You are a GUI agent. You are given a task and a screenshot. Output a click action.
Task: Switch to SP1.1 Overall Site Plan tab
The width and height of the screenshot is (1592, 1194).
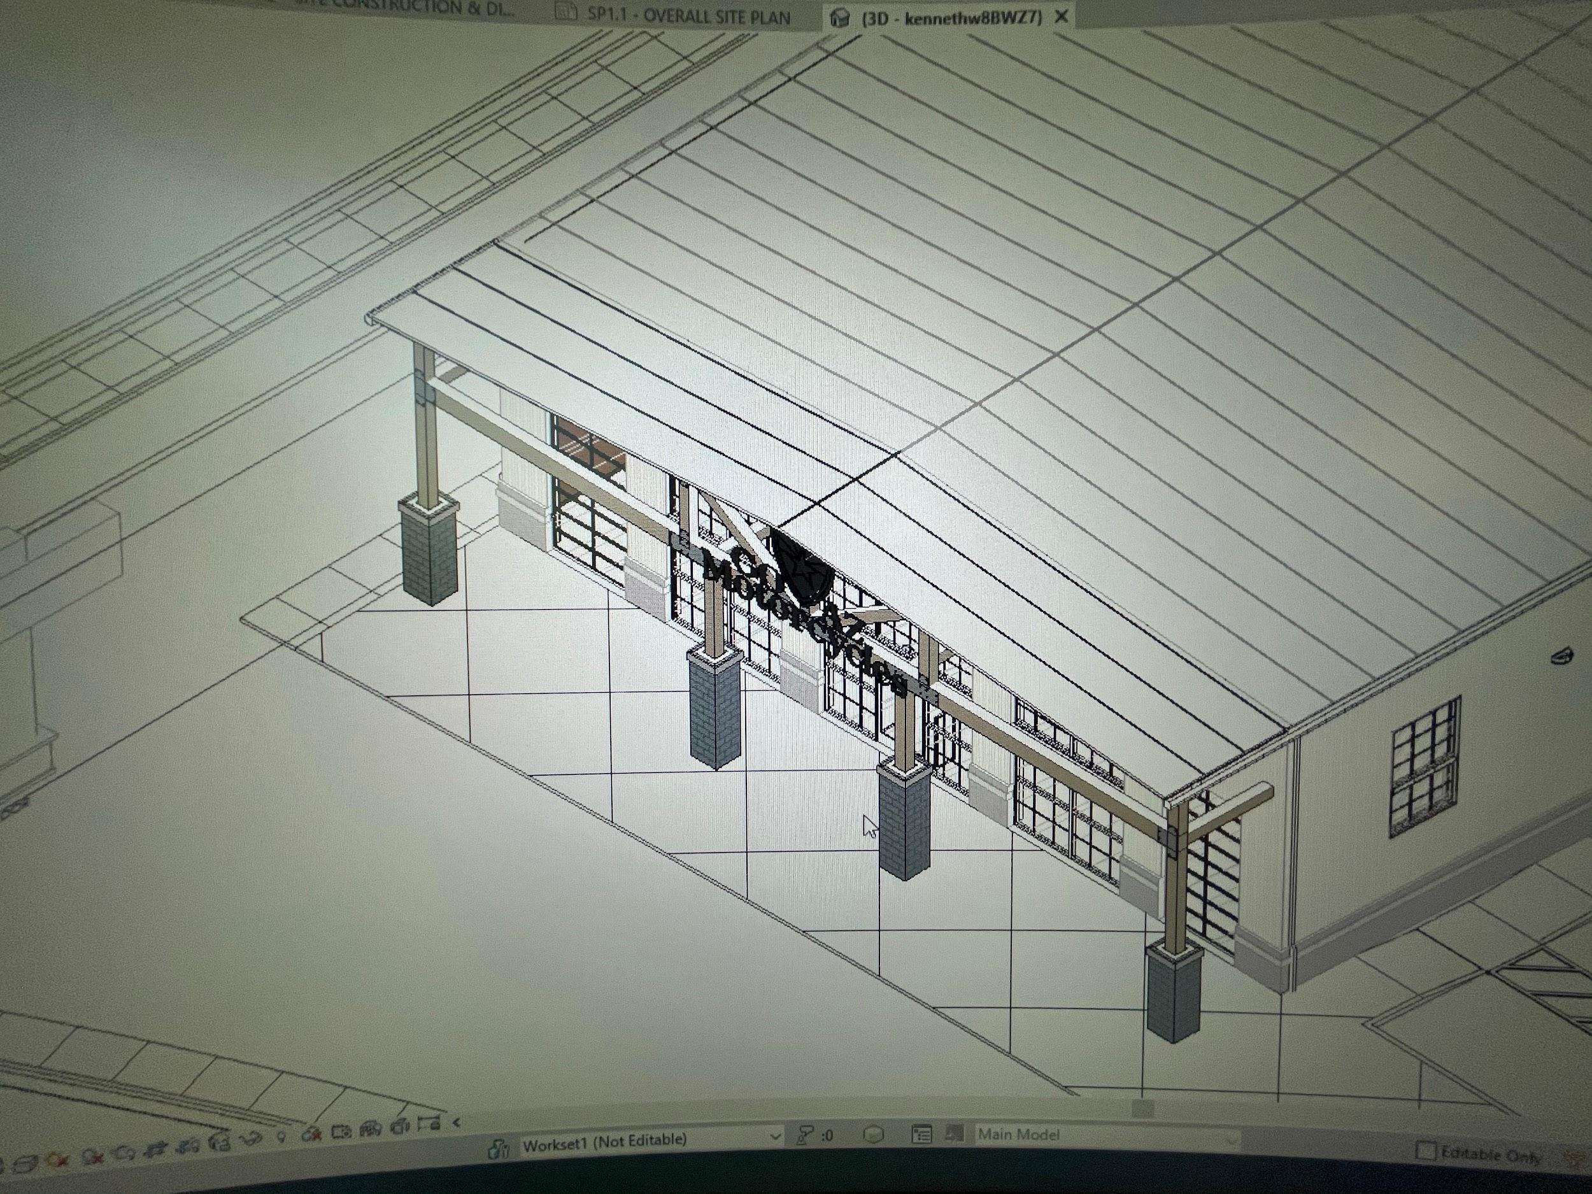click(x=688, y=16)
